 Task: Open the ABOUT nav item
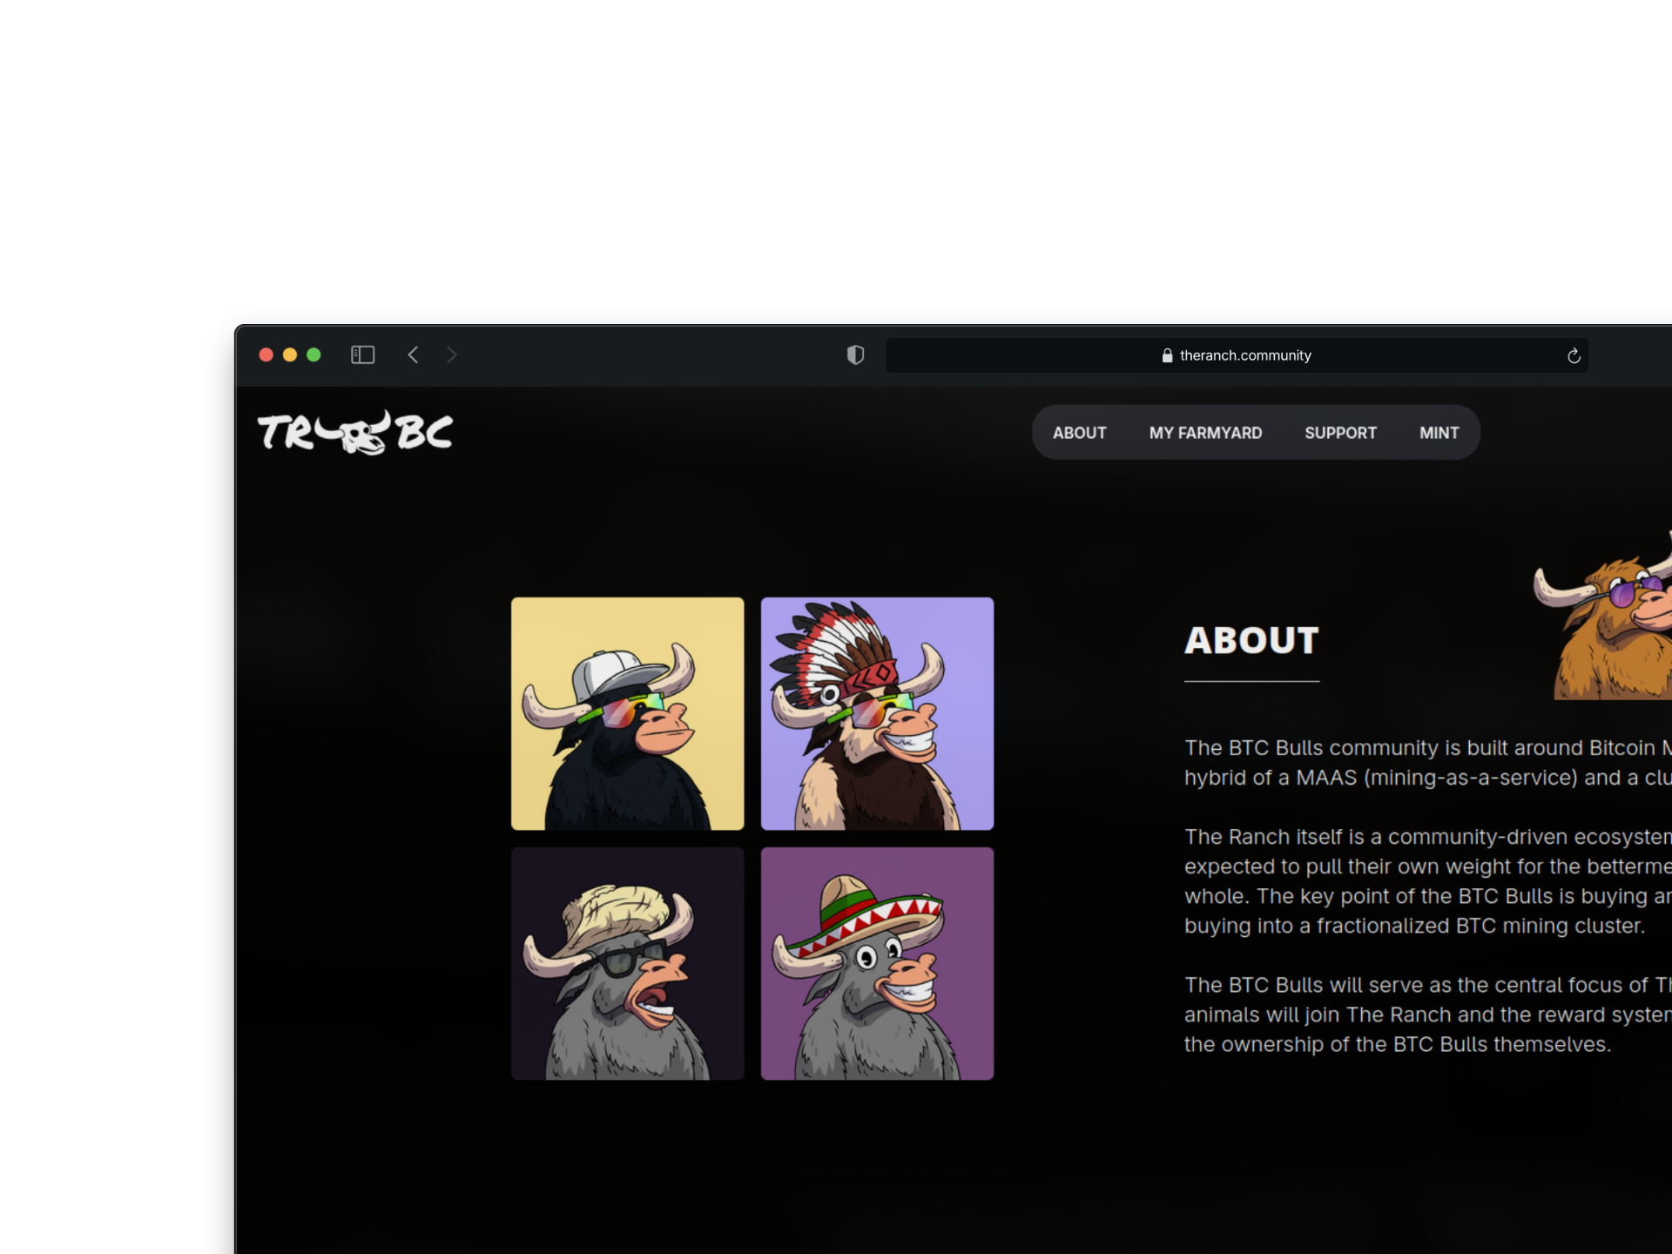1079,433
